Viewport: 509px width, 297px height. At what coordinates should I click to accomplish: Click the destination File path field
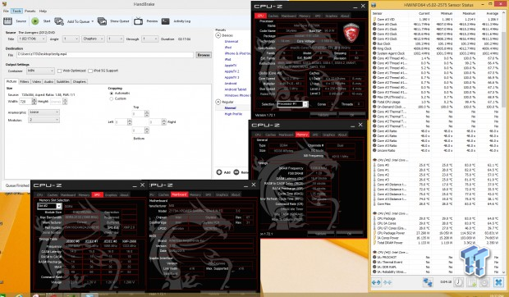point(105,55)
